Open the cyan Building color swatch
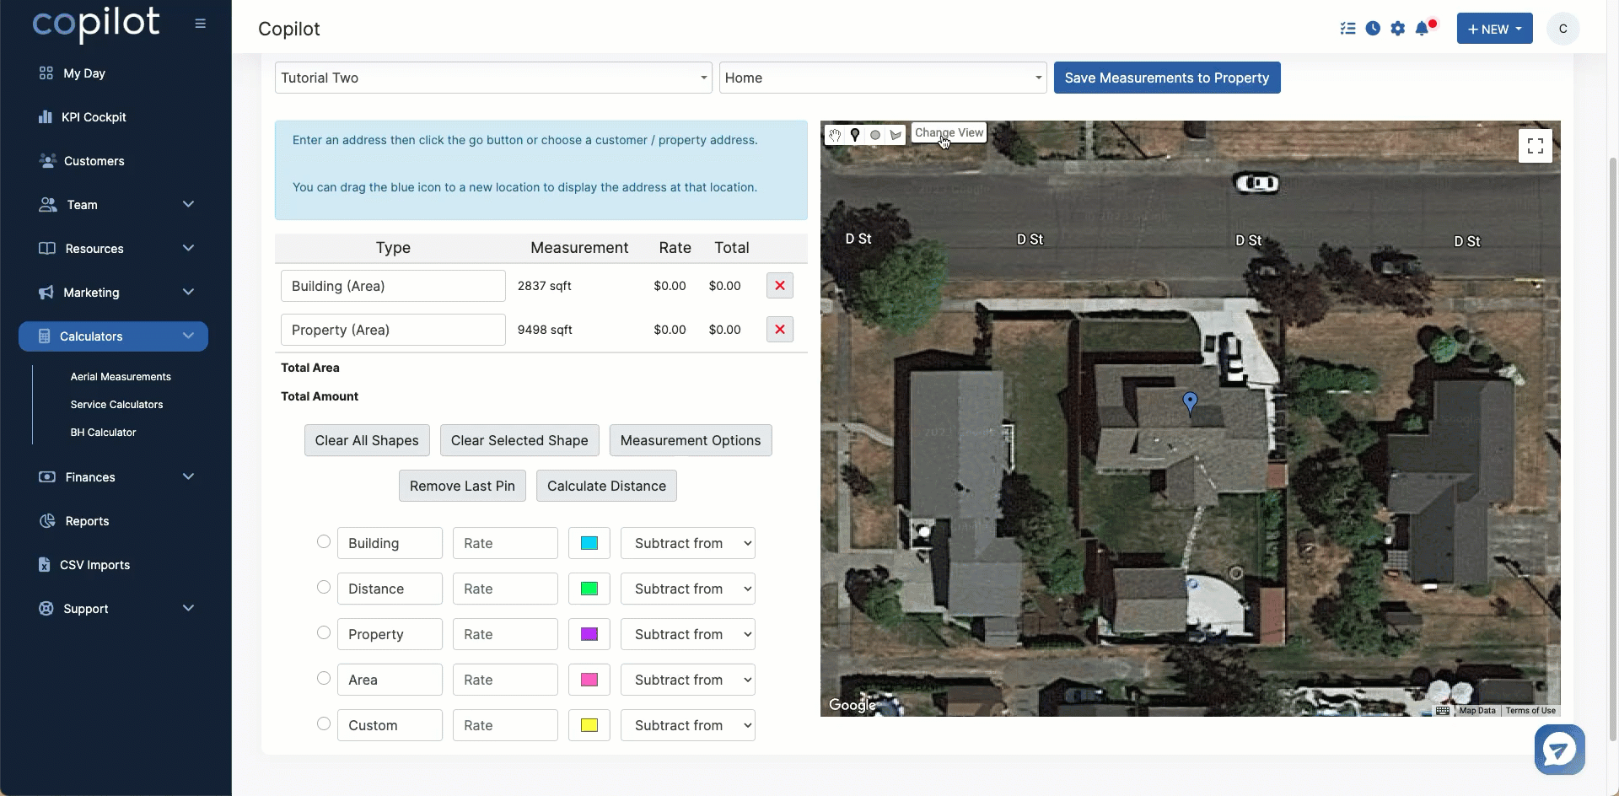Image resolution: width=1619 pixels, height=796 pixels. pos(589,543)
